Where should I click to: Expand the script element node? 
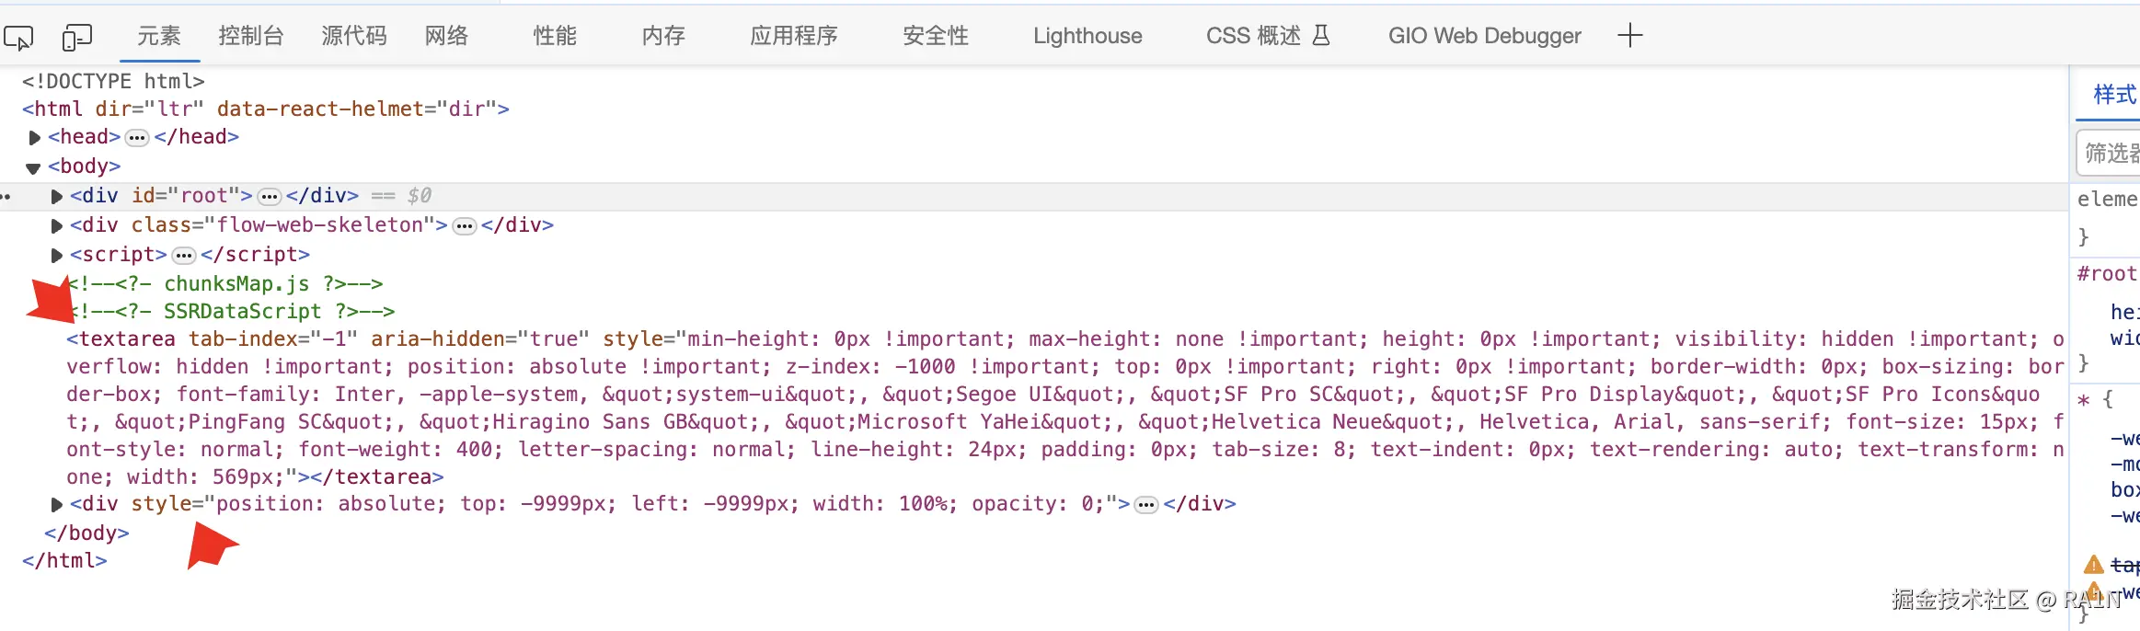coord(57,256)
